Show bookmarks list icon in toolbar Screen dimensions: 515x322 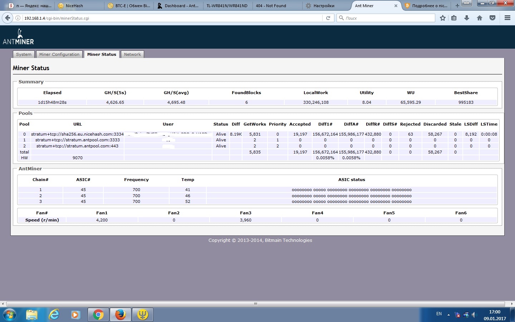click(x=454, y=18)
